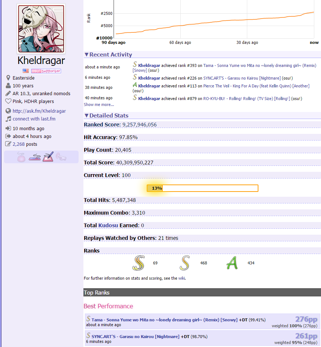Click S icon on Garasu no Kairou best performance
The image size is (321, 347).
click(x=88, y=335)
